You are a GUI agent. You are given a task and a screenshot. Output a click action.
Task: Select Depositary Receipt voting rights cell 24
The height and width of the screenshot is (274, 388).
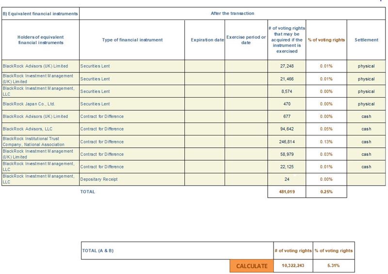(x=287, y=179)
